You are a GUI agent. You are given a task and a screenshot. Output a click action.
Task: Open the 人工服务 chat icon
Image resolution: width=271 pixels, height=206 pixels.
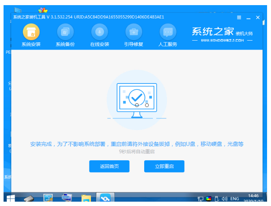click(x=168, y=32)
